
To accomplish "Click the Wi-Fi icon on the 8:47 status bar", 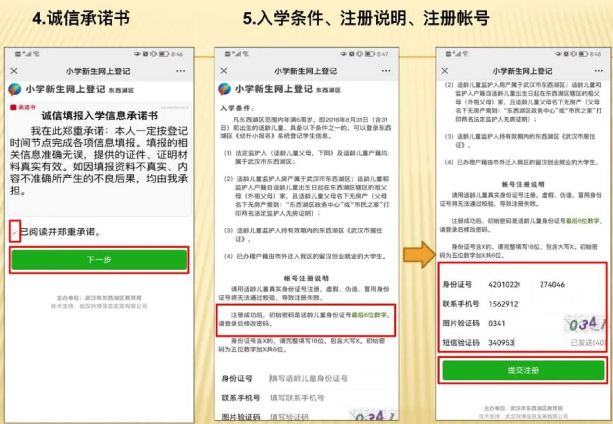I will tap(246, 54).
